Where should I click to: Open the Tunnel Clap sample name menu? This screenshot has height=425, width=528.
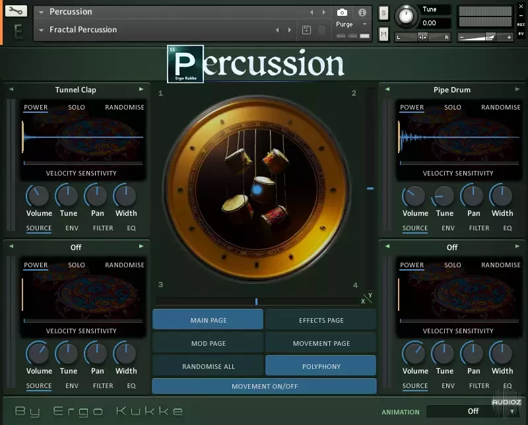pyautogui.click(x=76, y=90)
